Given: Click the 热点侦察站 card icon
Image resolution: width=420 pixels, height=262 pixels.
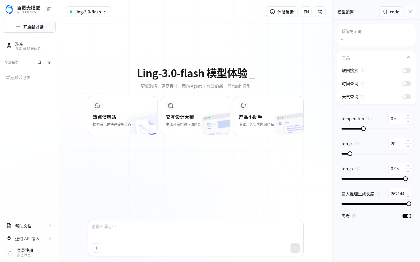Looking at the screenshot, I should click(97, 106).
